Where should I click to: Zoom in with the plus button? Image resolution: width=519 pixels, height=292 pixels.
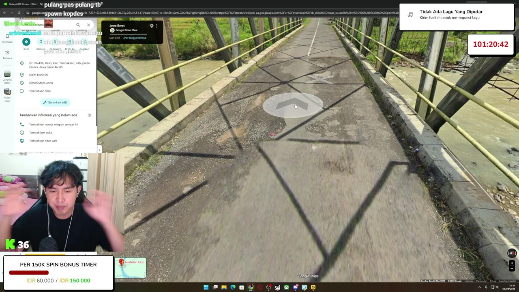[512, 263]
